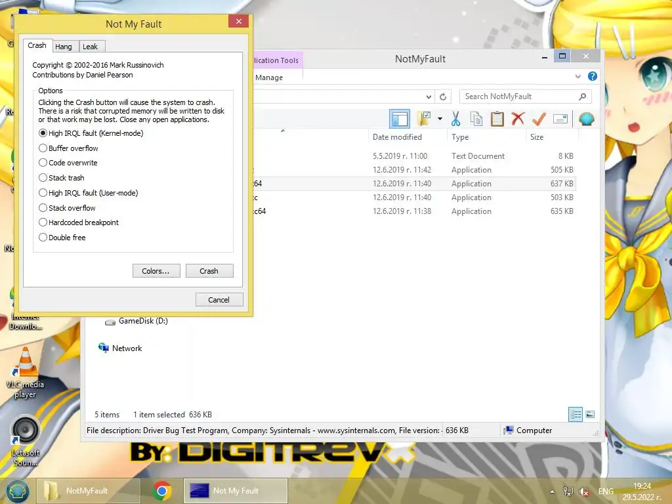Switch to the Crash tab
Viewport: 672px width, 504px height.
37,45
